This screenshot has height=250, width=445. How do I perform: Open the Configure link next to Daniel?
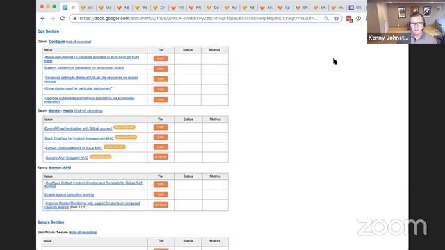tap(57, 42)
